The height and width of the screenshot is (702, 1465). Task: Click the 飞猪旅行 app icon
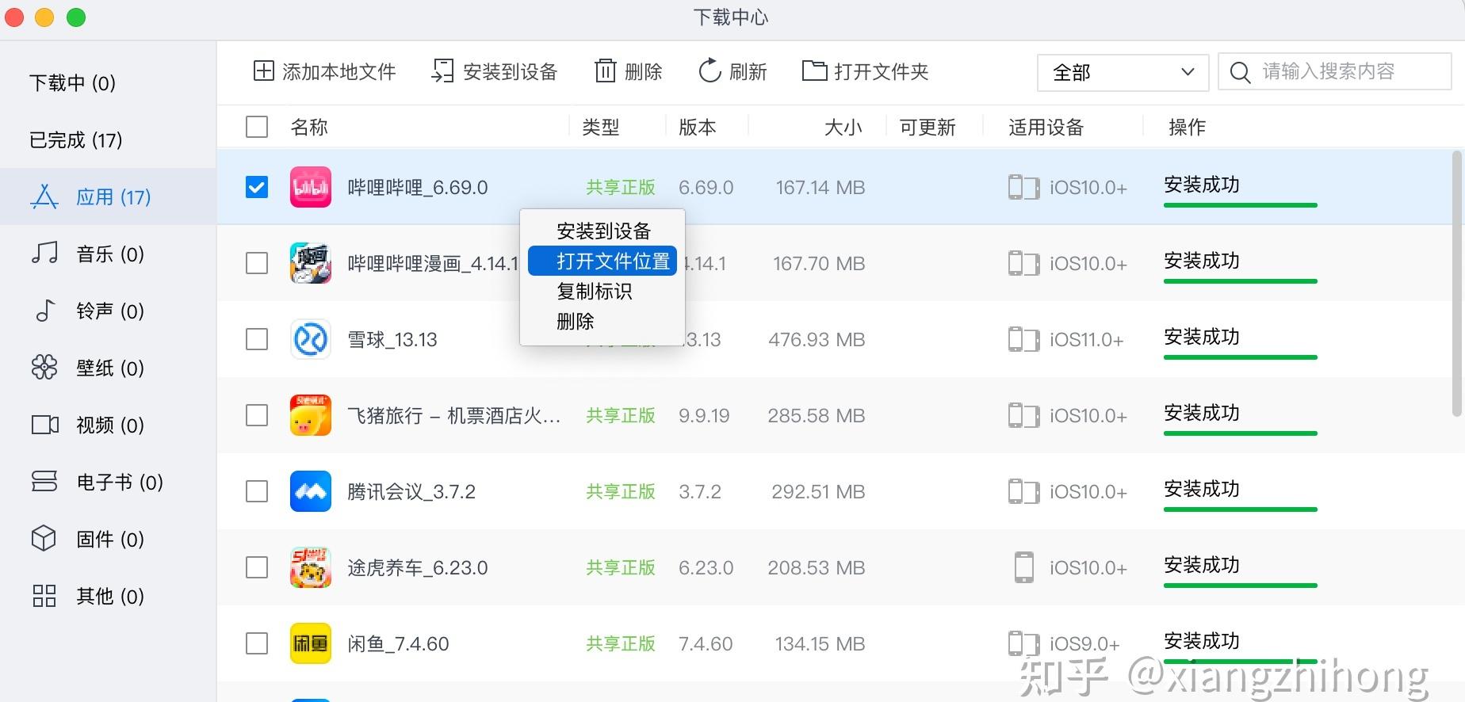pos(311,415)
